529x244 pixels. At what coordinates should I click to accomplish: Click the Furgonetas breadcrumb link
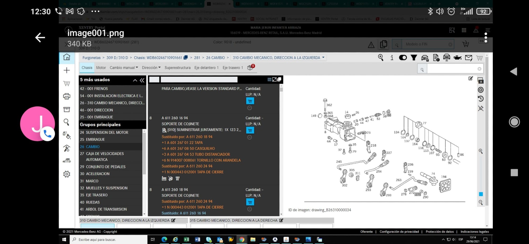[x=92, y=58]
